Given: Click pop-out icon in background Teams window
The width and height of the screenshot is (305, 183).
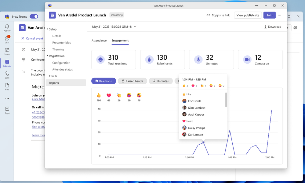Looking at the screenshot, I should (x=295, y=28).
